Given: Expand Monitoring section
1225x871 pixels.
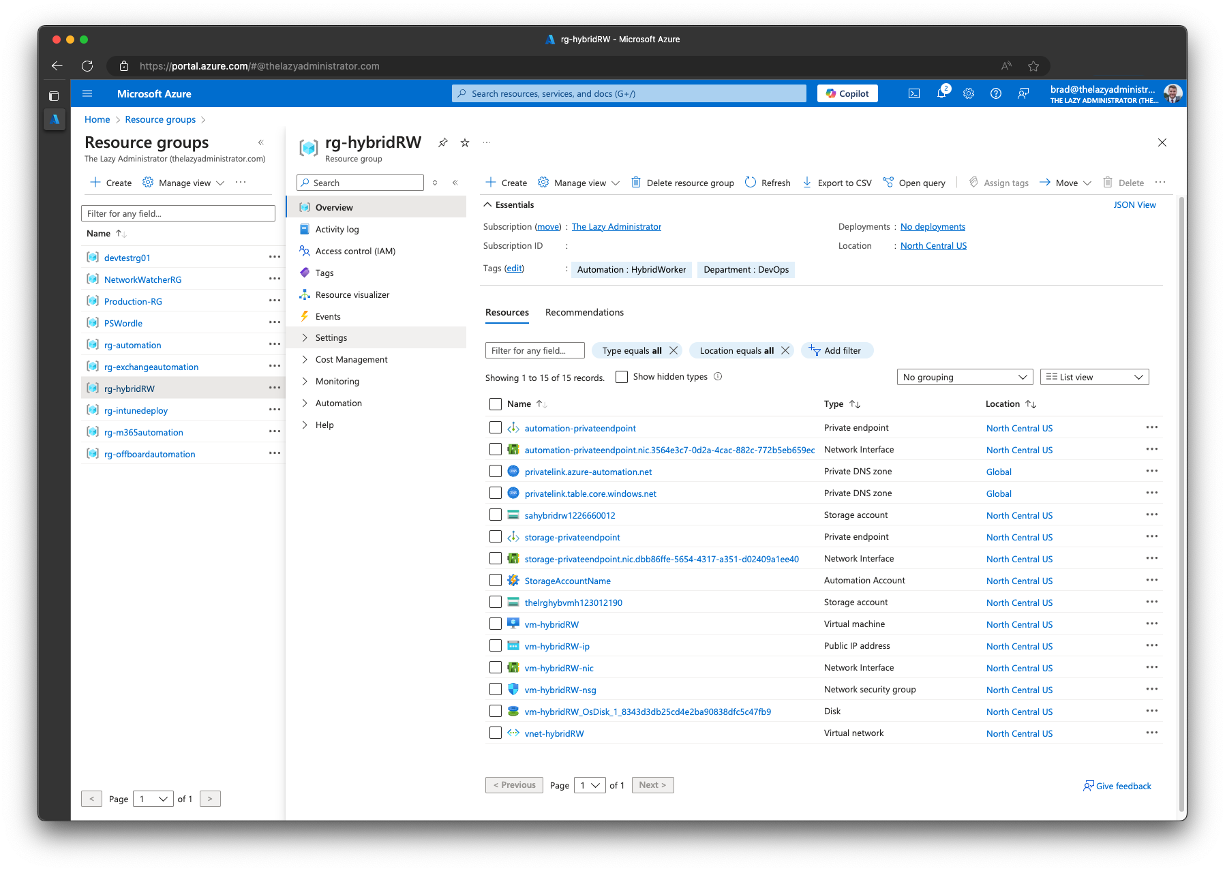Looking at the screenshot, I should click(376, 381).
